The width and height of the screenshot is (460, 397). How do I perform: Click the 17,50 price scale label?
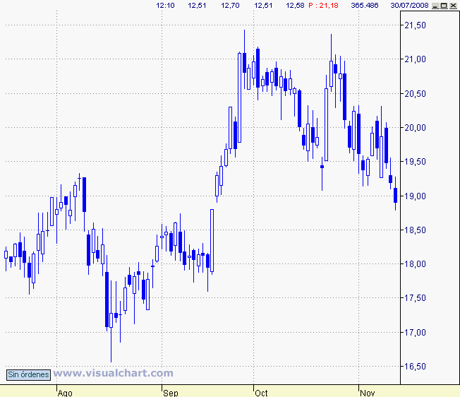pyautogui.click(x=415, y=298)
